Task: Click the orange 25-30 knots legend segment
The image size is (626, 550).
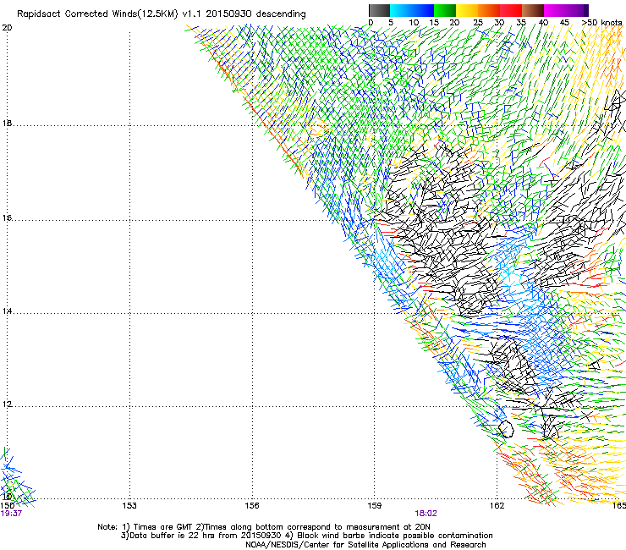Action: point(489,10)
